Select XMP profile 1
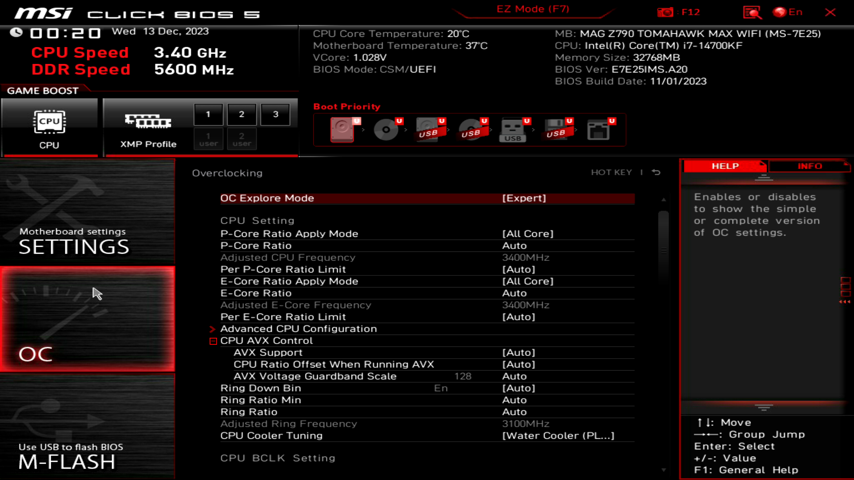This screenshot has height=480, width=854. (208, 114)
